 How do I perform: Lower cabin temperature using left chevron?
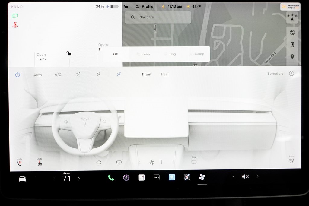(54, 178)
